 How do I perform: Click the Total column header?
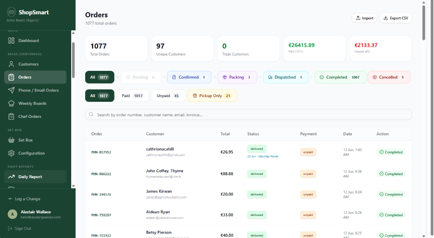tap(225, 134)
